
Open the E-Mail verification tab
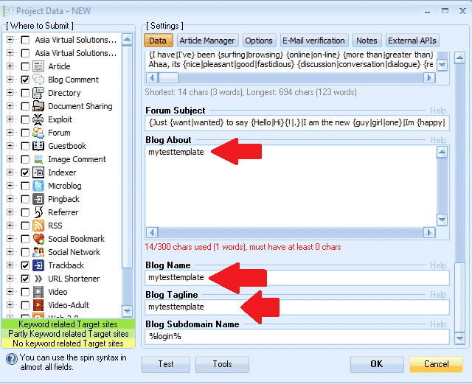(x=313, y=41)
